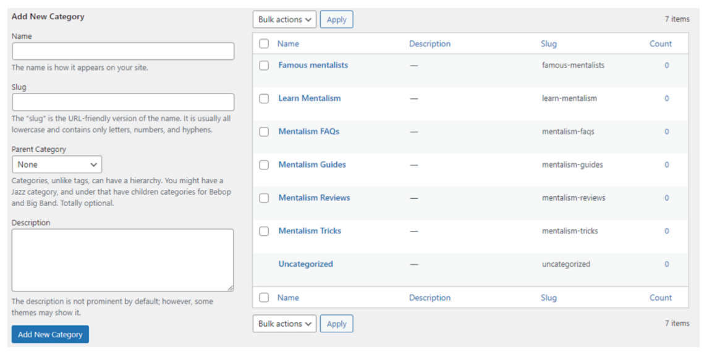
Task: Tick the checkbox for Famous mentalists
Action: click(x=264, y=66)
